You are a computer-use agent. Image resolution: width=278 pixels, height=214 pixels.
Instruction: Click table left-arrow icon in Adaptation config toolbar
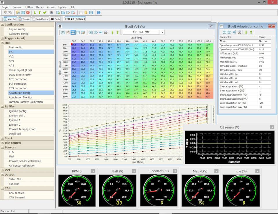pos(224,32)
